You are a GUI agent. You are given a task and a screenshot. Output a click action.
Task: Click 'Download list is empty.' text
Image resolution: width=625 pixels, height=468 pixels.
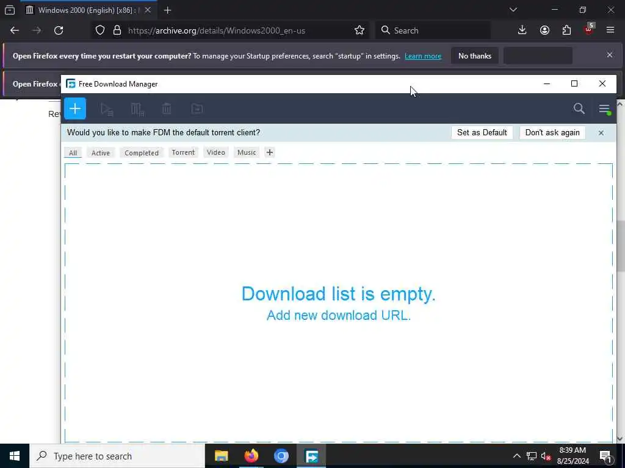[338, 294]
